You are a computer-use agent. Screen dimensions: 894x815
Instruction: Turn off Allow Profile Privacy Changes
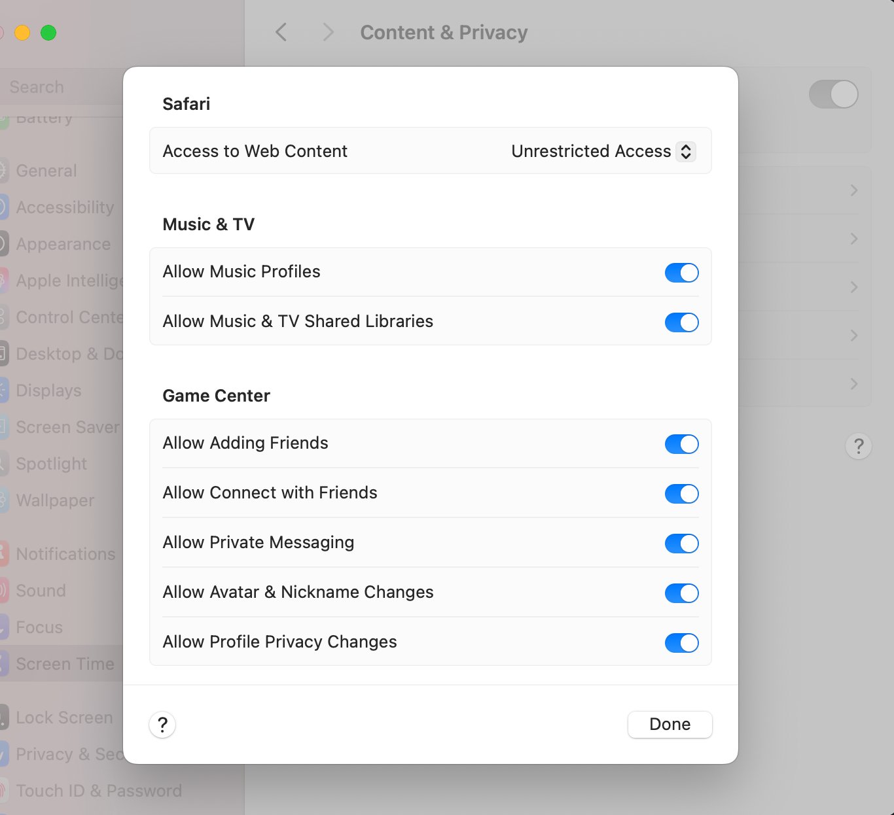click(x=682, y=642)
